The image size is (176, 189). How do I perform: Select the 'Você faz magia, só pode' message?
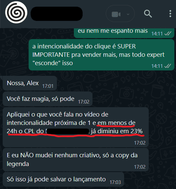tap(48, 99)
